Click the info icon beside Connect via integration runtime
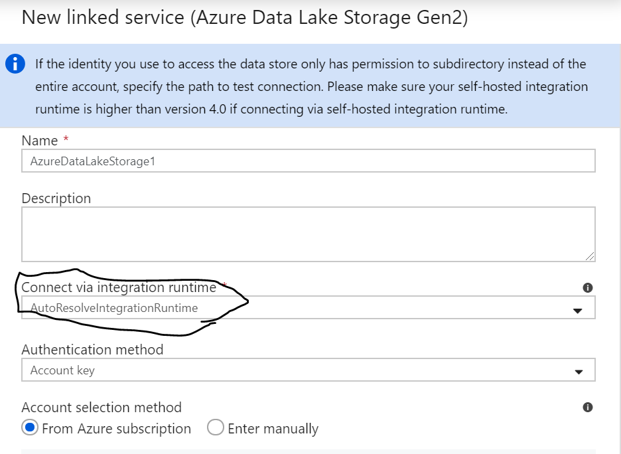621x454 pixels. click(587, 286)
